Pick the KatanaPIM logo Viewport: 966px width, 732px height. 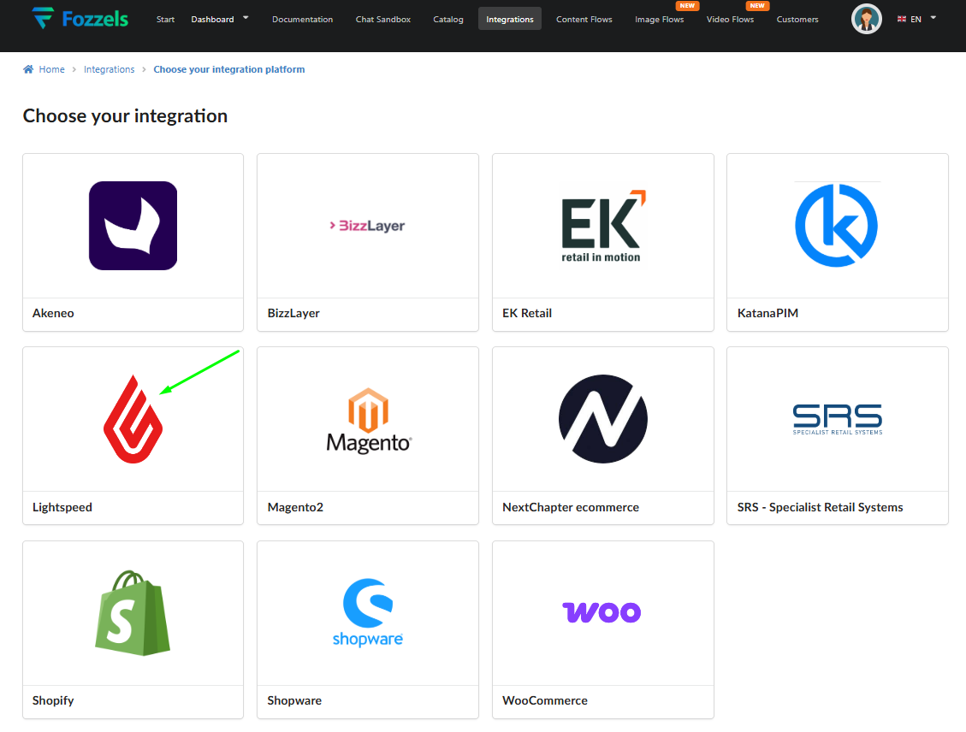click(x=837, y=225)
